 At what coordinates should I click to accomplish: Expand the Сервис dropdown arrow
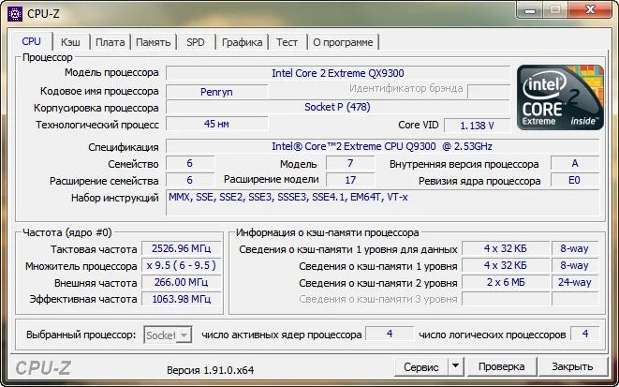click(x=455, y=367)
